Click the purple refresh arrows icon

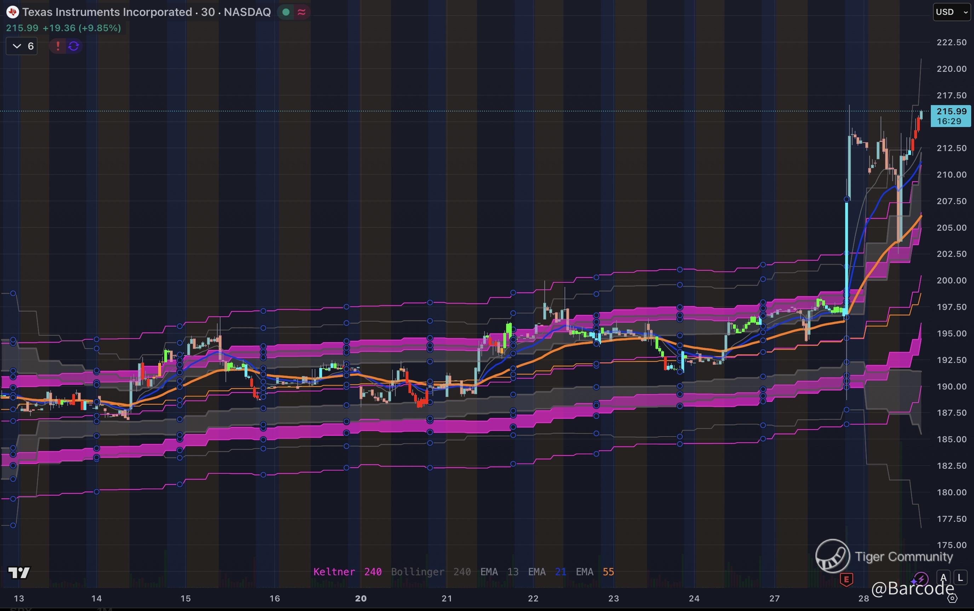[x=74, y=46]
